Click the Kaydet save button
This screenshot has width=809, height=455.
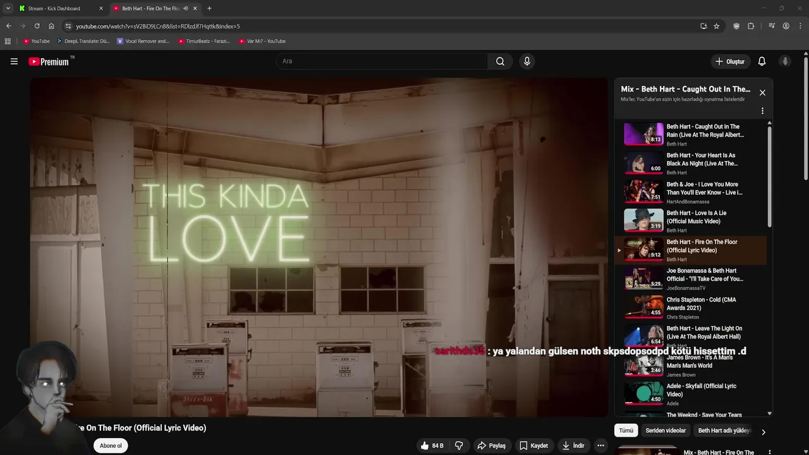(533, 446)
